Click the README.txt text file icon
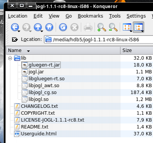The width and height of the screenshot is (153, 143). click(x=17, y=127)
